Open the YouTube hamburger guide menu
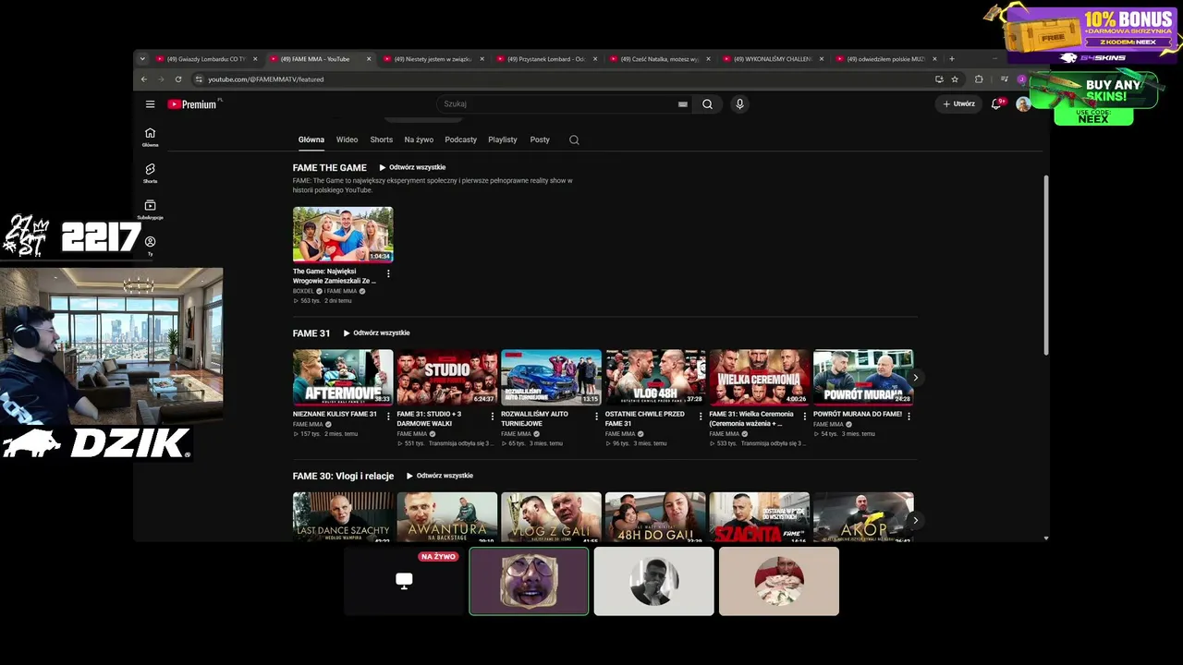 pos(150,104)
